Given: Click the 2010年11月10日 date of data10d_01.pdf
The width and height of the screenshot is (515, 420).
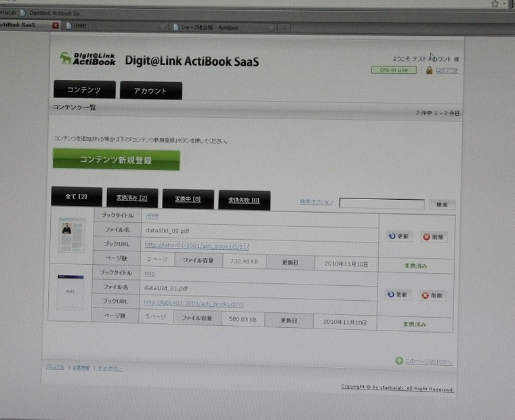Looking at the screenshot, I should (x=344, y=322).
